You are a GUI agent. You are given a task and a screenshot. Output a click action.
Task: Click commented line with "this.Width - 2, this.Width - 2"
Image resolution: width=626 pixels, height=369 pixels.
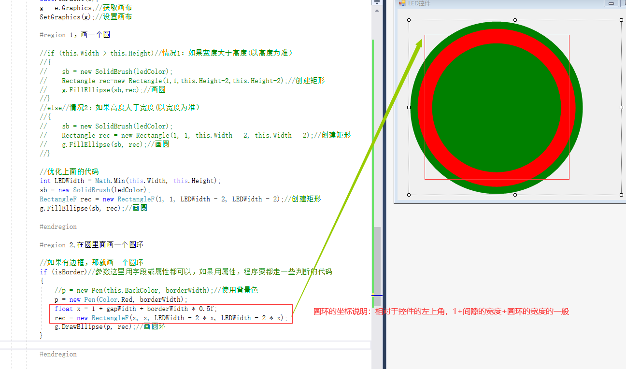(196, 135)
